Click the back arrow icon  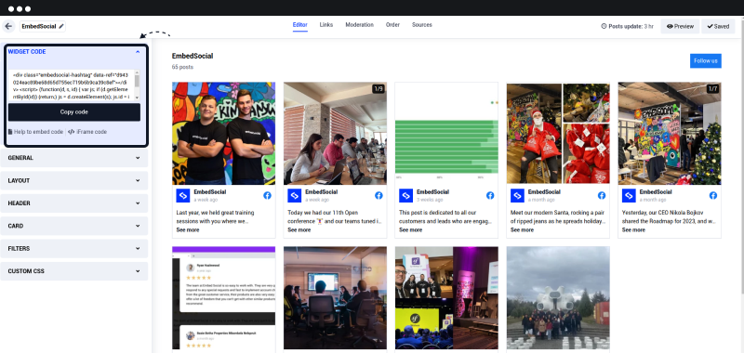(x=8, y=27)
